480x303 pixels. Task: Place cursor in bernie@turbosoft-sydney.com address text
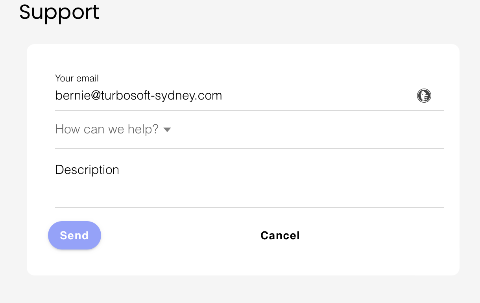(x=138, y=96)
